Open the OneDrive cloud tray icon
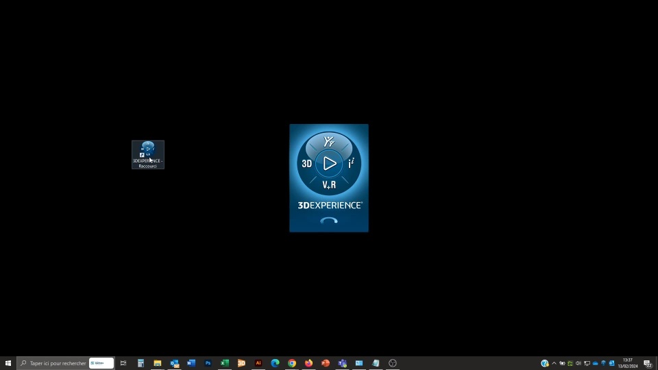The image size is (658, 370). [x=595, y=363]
